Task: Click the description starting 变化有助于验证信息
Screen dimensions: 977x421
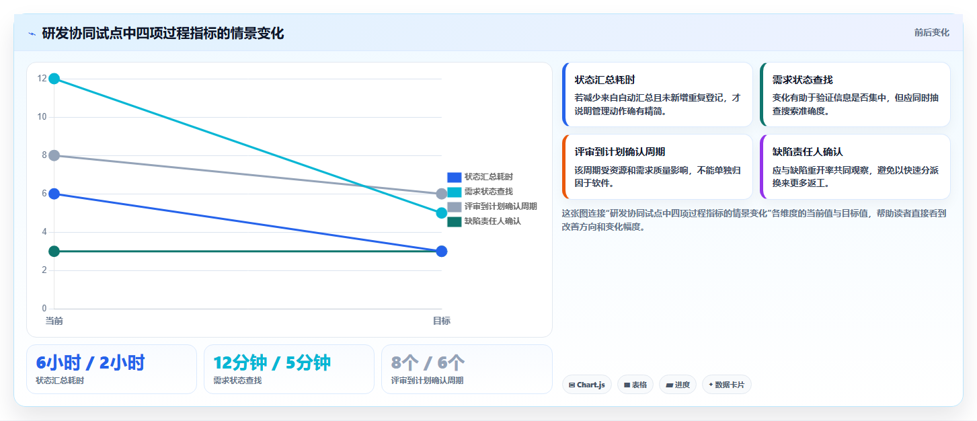Action: tap(855, 104)
